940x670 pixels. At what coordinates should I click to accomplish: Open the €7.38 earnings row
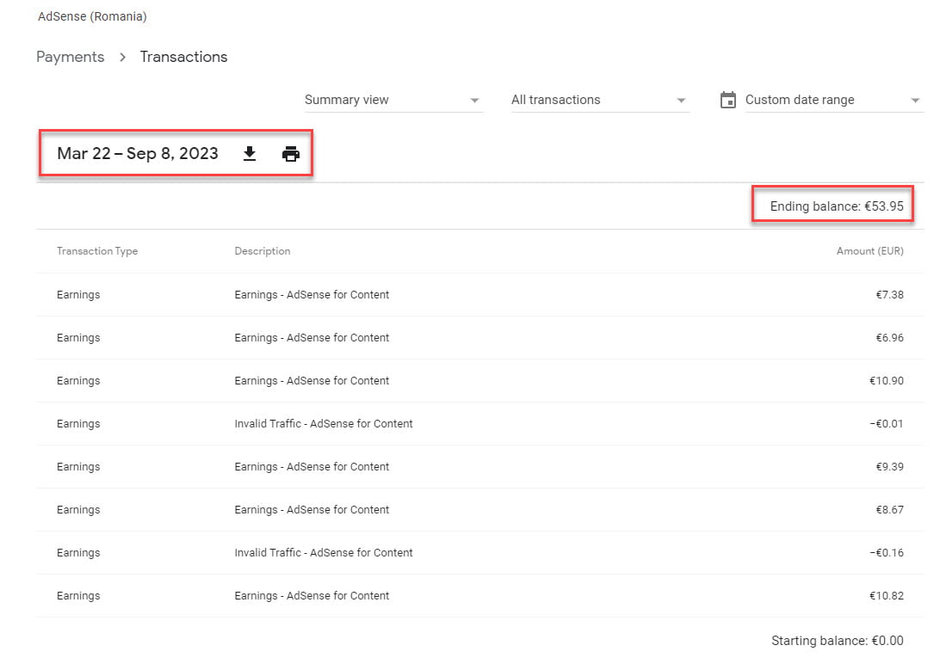coord(470,294)
